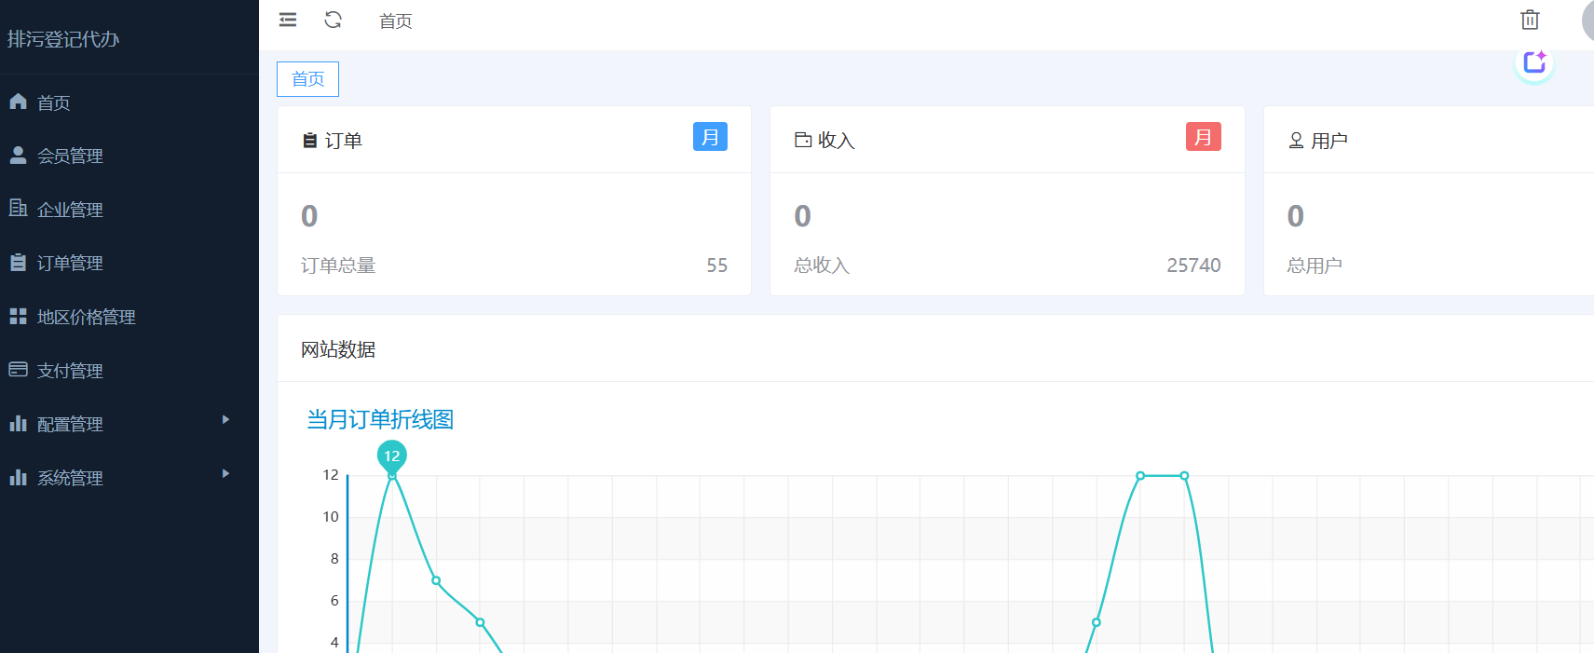Click the trash can icon at top right
The height and width of the screenshot is (653, 1594).
coord(1529,20)
